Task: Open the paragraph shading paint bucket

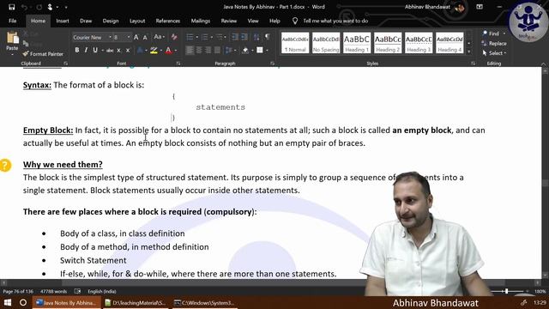Action: pyautogui.click(x=245, y=51)
